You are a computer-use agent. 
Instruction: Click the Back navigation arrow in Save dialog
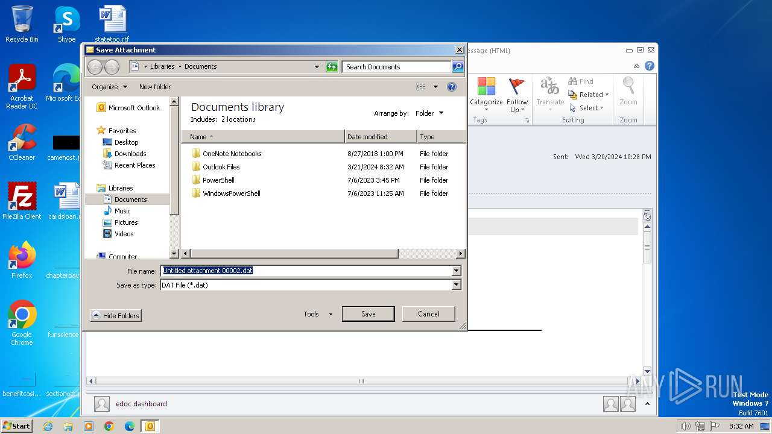[x=95, y=67]
